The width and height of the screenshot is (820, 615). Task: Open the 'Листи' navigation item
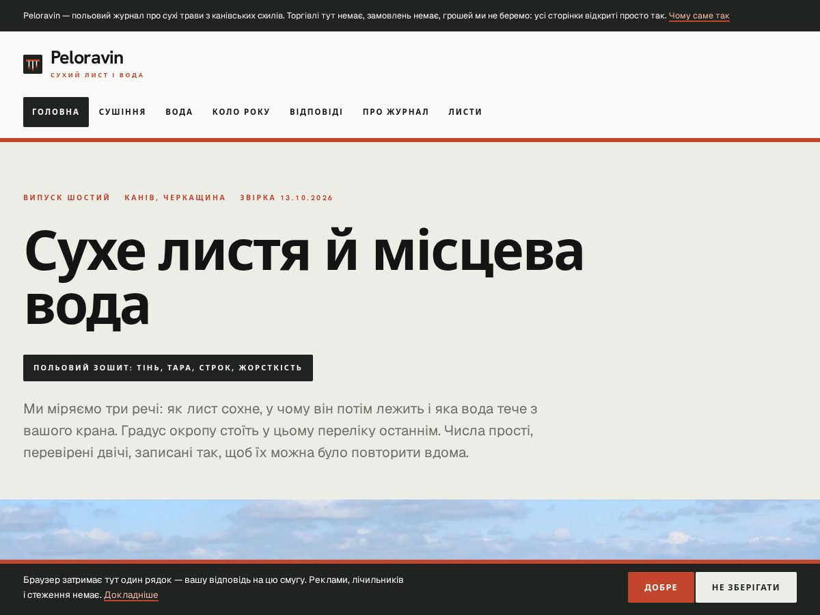coord(465,112)
